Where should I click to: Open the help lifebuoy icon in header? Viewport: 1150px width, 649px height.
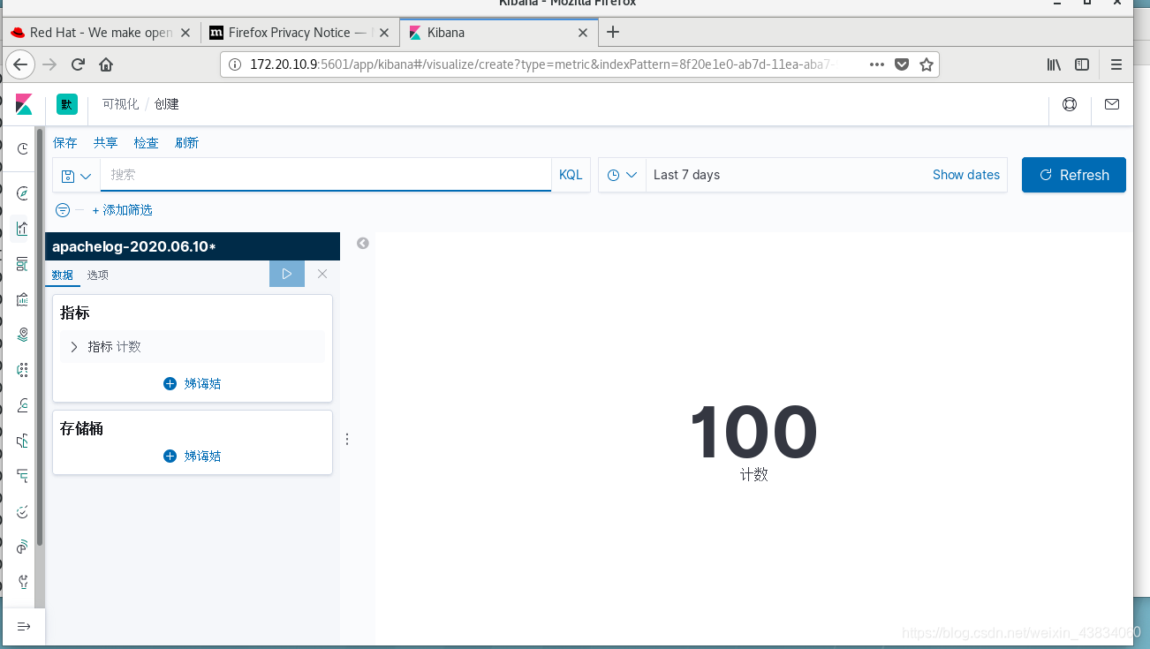[x=1070, y=104]
